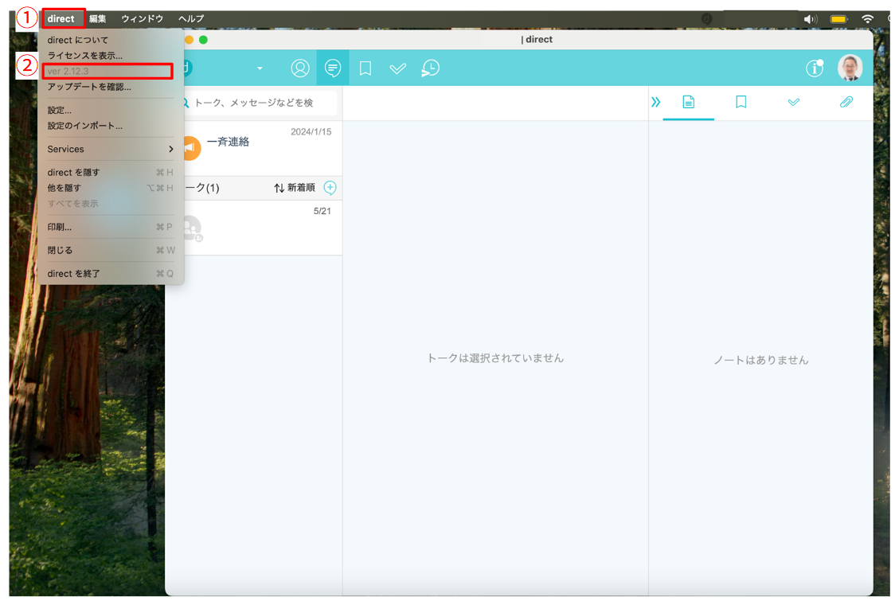The image size is (895, 601).
Task: Open the bookmarks icon in the top toolbar
Action: (365, 68)
